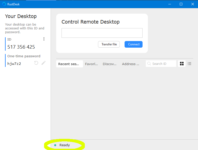Open the Address book tab
The image size is (198, 150).
tap(131, 64)
